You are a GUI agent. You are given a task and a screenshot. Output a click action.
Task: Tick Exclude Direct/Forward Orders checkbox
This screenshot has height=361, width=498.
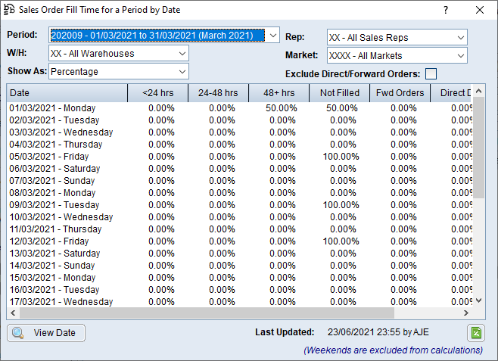click(431, 73)
